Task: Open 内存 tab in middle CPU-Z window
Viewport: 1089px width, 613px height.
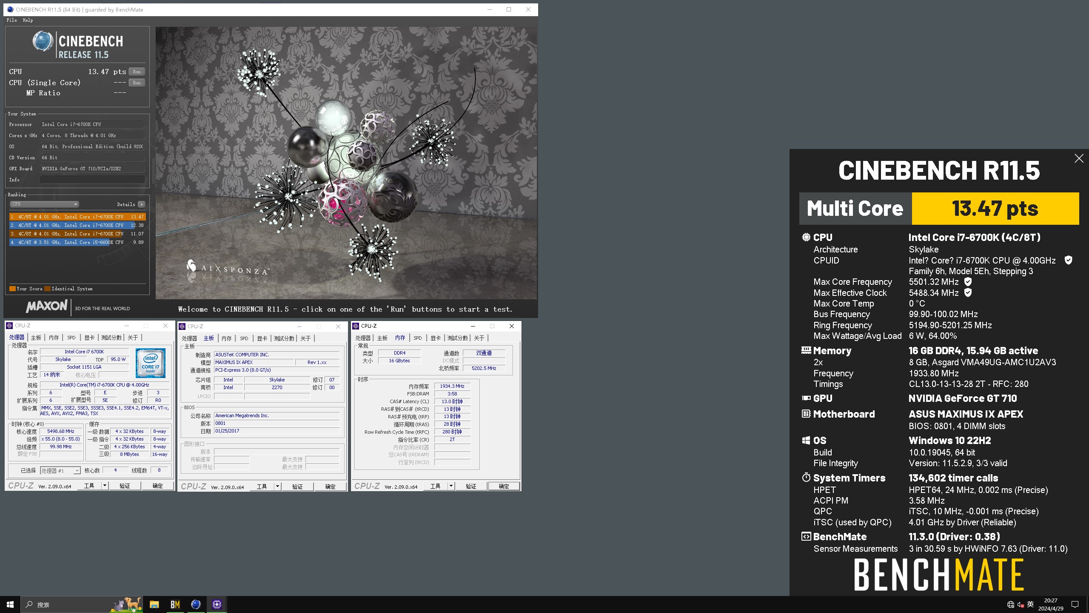Action: tap(226, 338)
